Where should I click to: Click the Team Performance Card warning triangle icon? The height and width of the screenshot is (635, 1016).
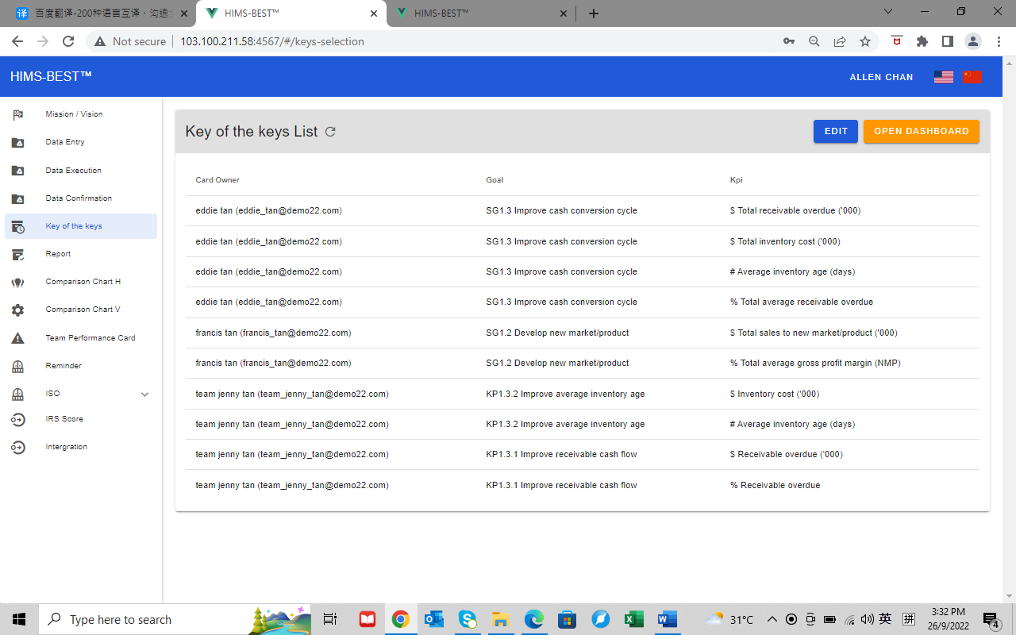click(x=17, y=338)
